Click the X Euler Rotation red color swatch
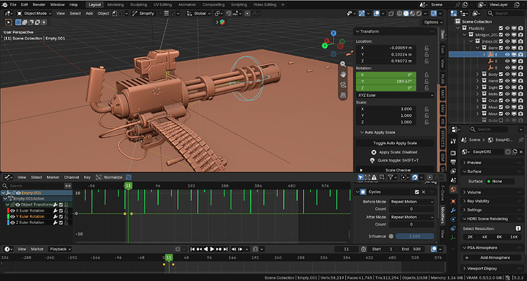The height and width of the screenshot is (281, 527). click(x=8, y=211)
